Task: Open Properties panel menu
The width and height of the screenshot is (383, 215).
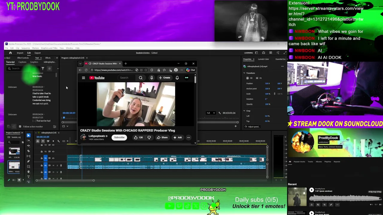Action: coord(253,59)
